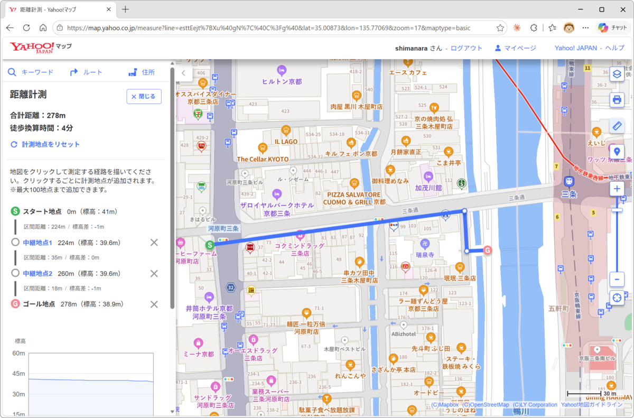Click the 麺匠 一粒万倍 河原町店 marker
The width and height of the screenshot is (634, 418).
[306, 313]
